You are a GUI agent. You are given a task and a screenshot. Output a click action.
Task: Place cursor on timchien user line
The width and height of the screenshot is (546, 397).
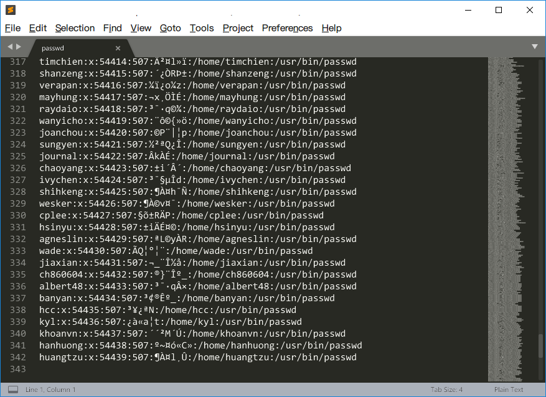tap(198, 62)
